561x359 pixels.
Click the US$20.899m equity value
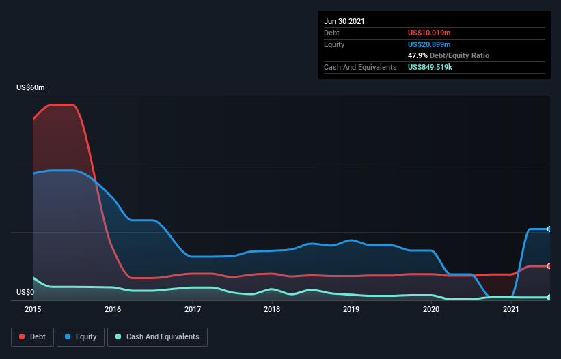pos(429,44)
